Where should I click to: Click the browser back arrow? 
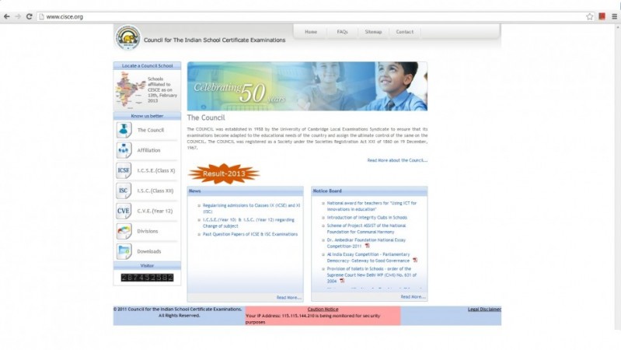(x=7, y=16)
